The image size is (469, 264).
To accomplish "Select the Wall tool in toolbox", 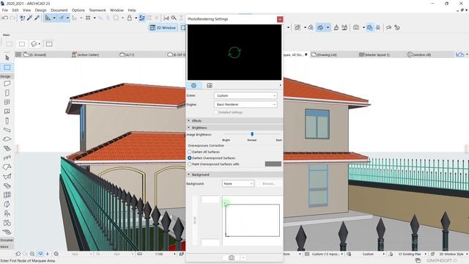I will tap(7, 84).
